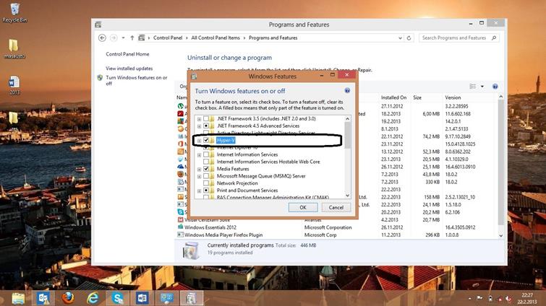Expand the .NET Framework 3.5 tree node
This screenshot has width=546, height=306.
click(x=199, y=119)
